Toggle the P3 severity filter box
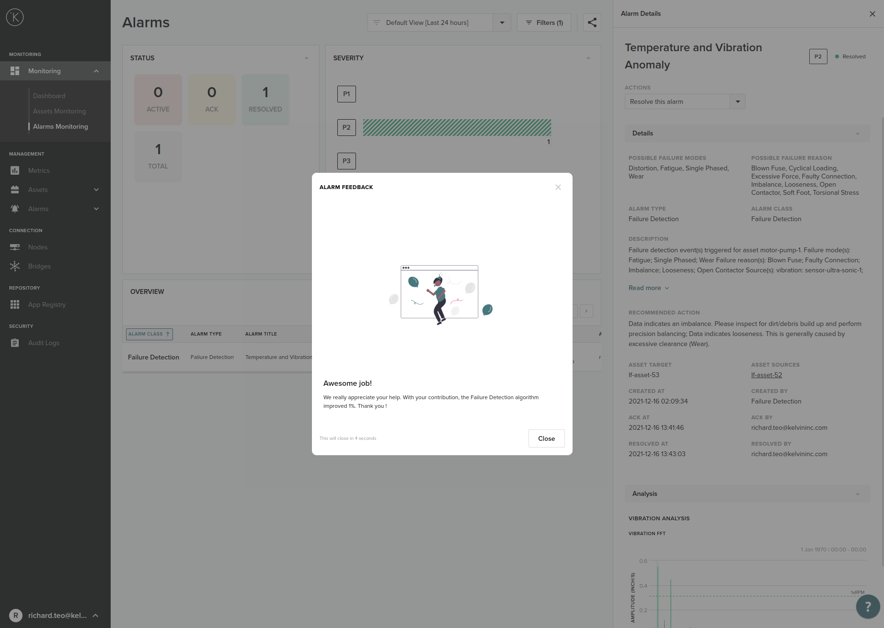This screenshot has height=628, width=884. [x=346, y=161]
